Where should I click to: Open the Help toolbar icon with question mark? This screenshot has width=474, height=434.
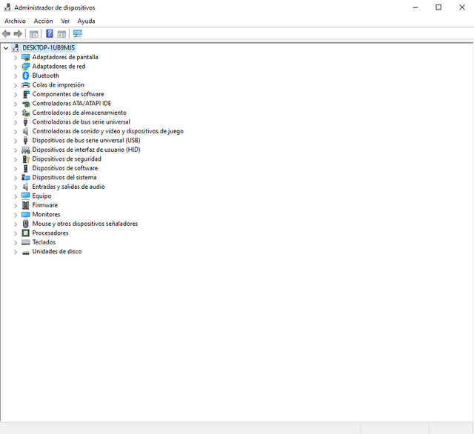coord(50,33)
